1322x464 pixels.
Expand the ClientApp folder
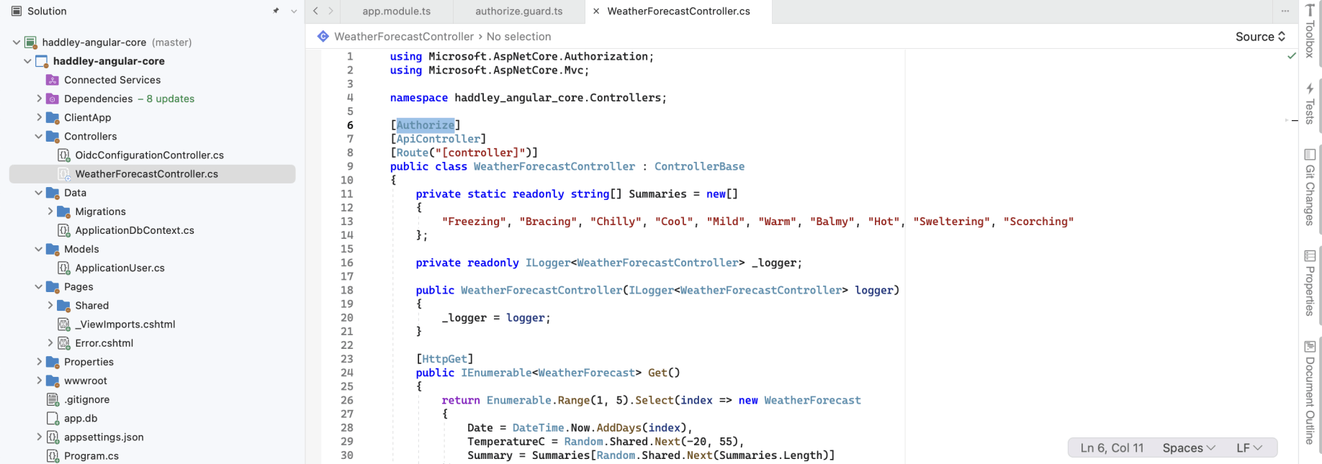coord(39,117)
